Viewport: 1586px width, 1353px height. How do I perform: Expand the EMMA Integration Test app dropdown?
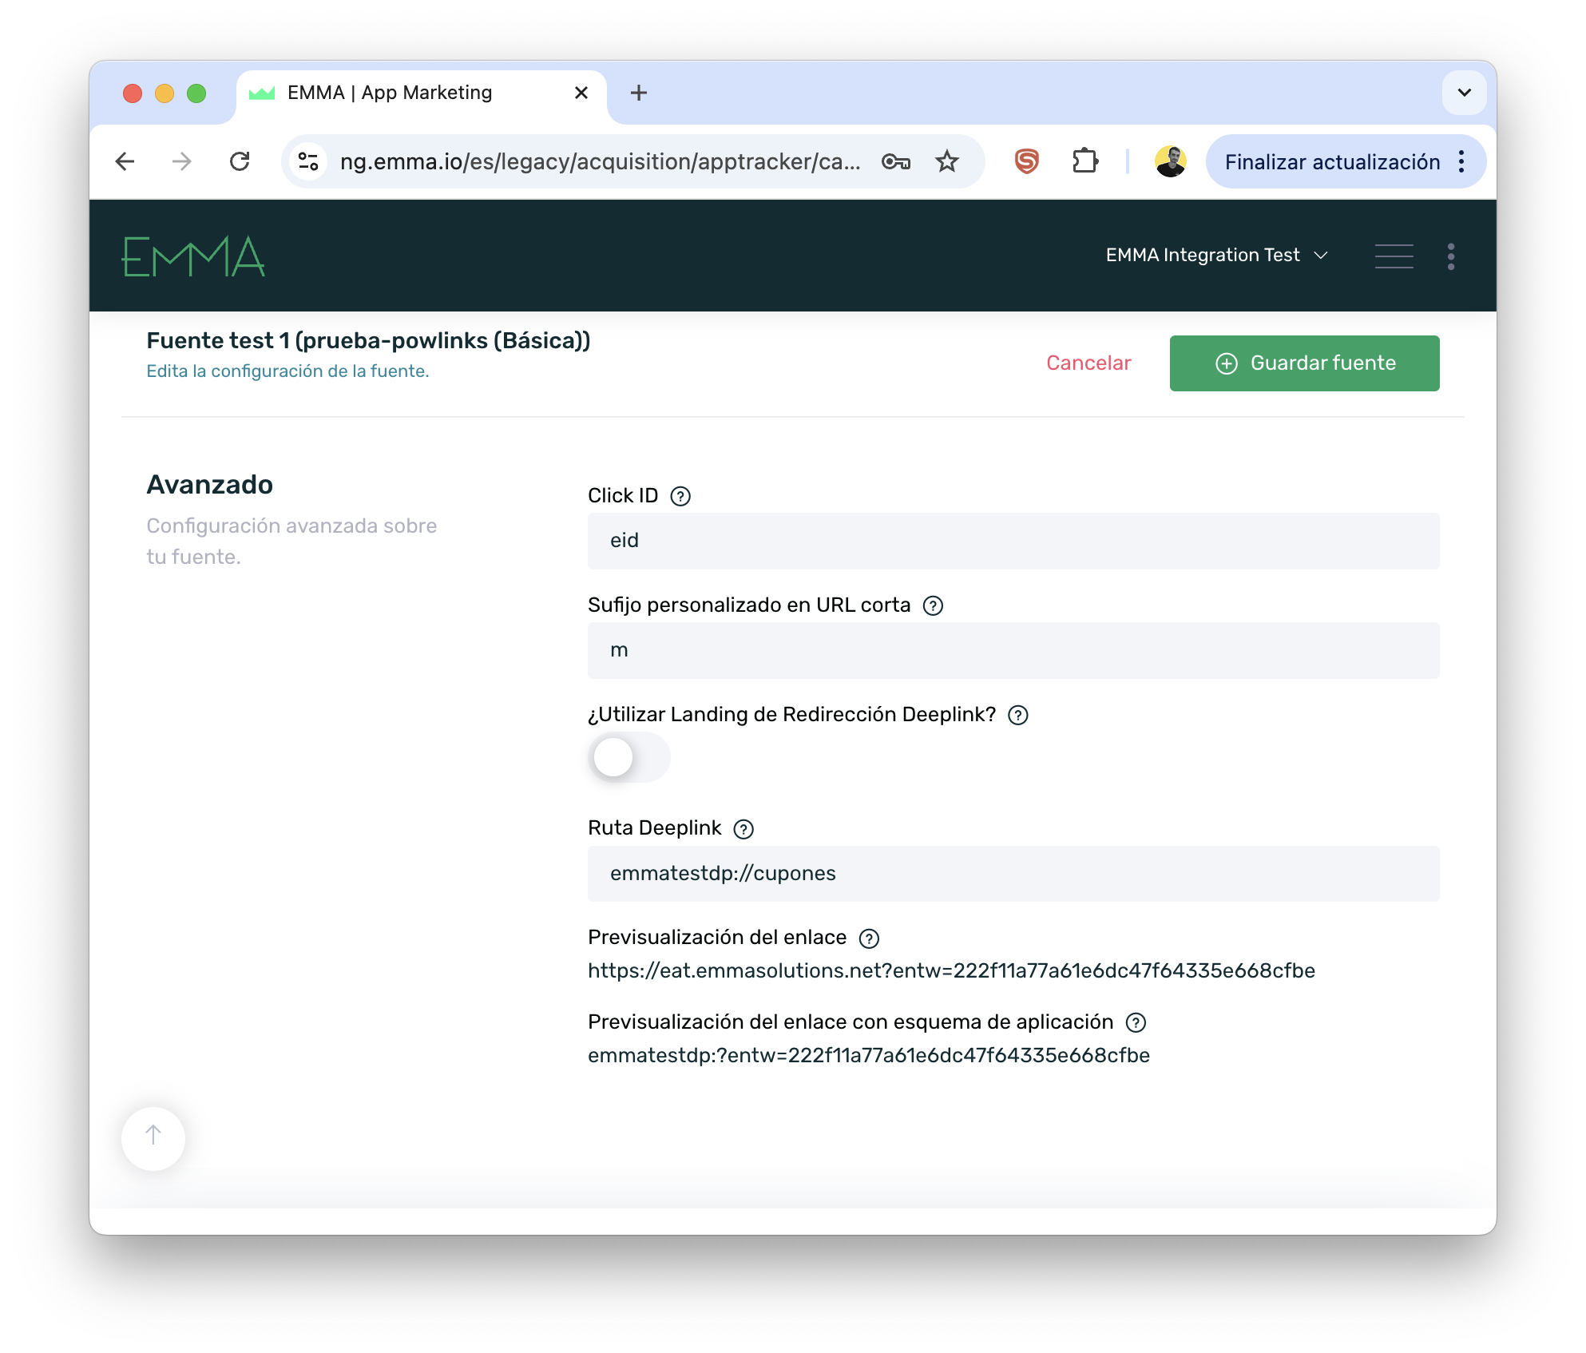[x=1216, y=256]
